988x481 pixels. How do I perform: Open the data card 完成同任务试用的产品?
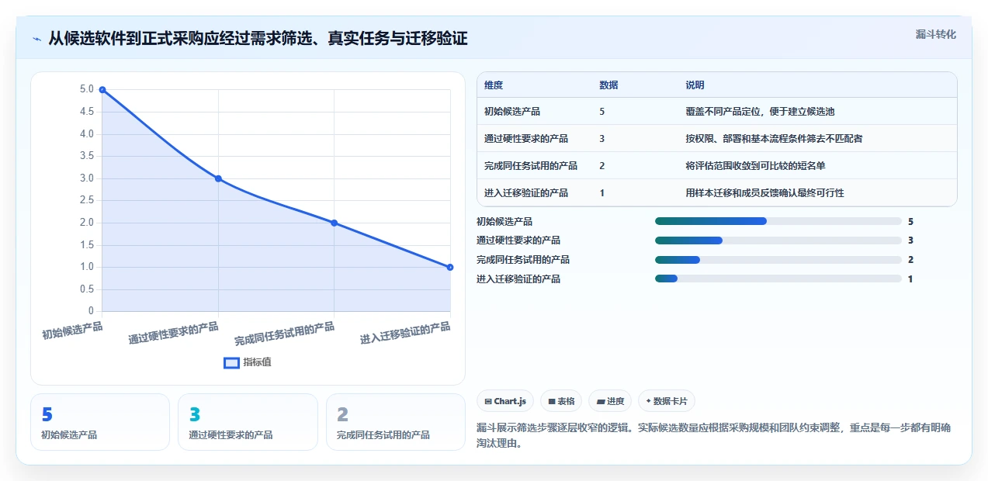(396, 422)
